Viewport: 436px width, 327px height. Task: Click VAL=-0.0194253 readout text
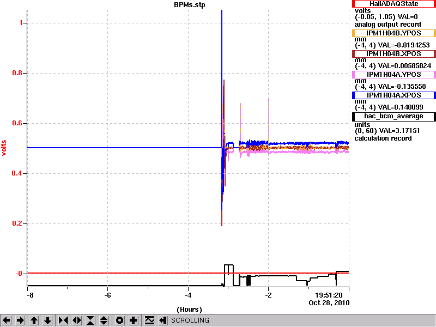(404, 45)
